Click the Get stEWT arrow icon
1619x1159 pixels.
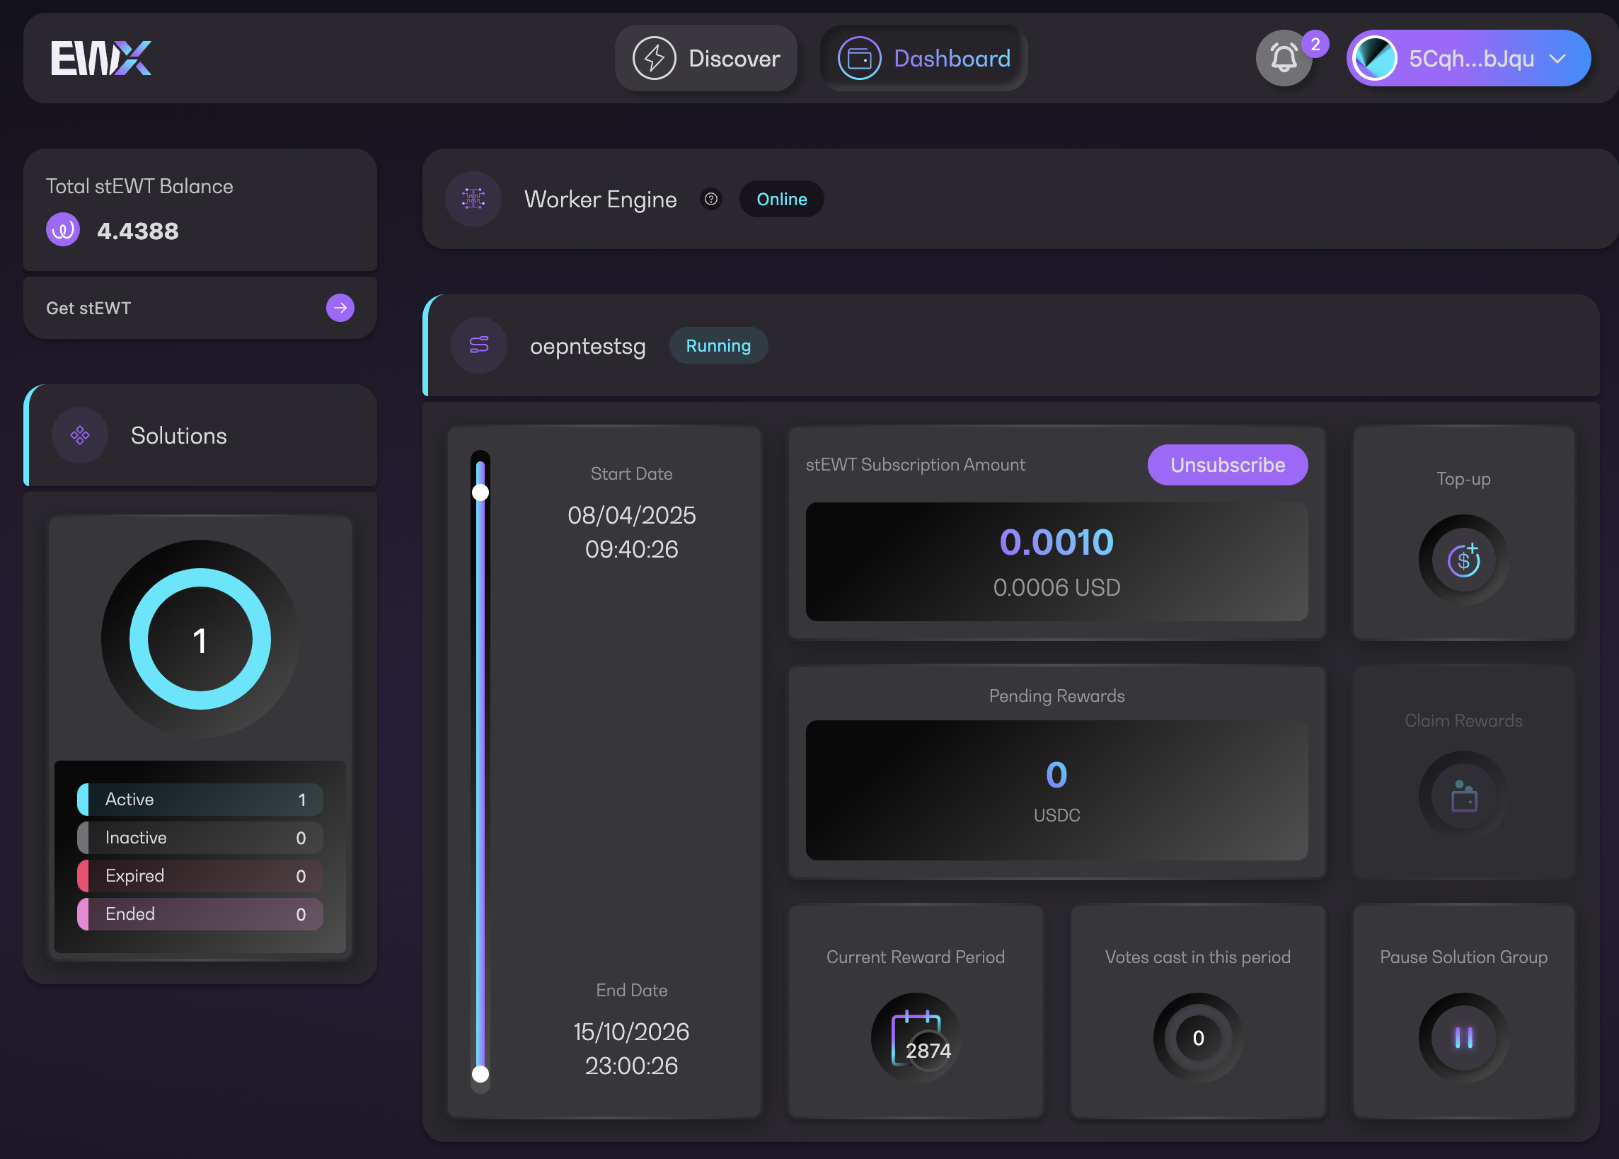click(x=340, y=309)
